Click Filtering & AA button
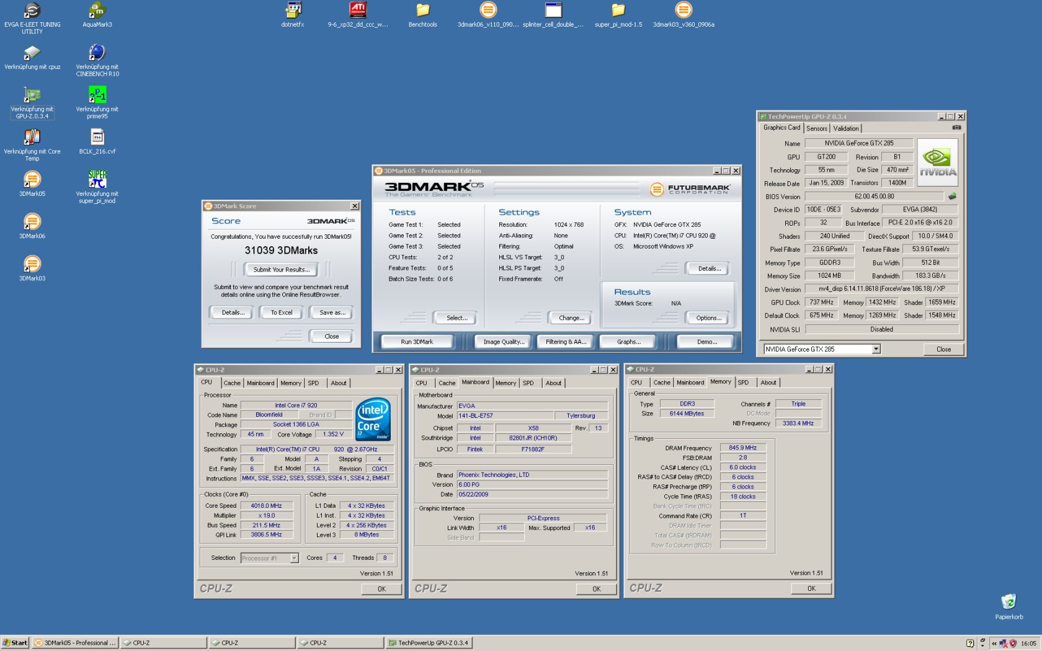Image resolution: width=1042 pixels, height=651 pixels. (x=566, y=342)
